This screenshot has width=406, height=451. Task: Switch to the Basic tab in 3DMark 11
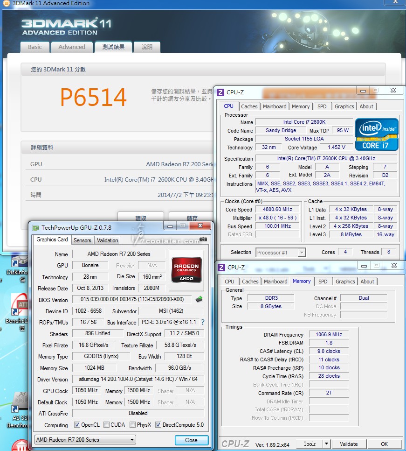[35, 47]
